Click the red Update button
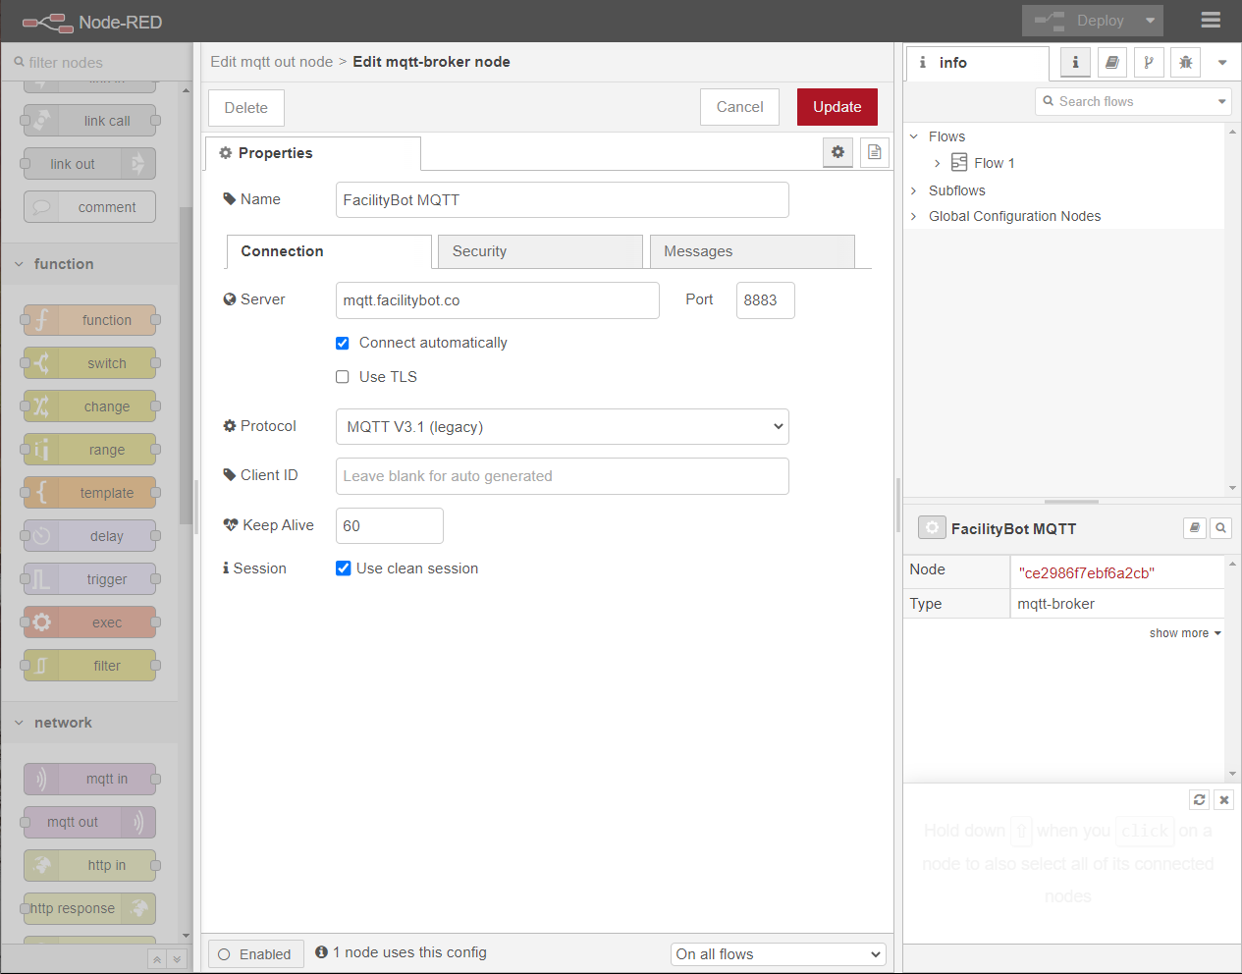This screenshot has height=974, width=1242. [837, 107]
